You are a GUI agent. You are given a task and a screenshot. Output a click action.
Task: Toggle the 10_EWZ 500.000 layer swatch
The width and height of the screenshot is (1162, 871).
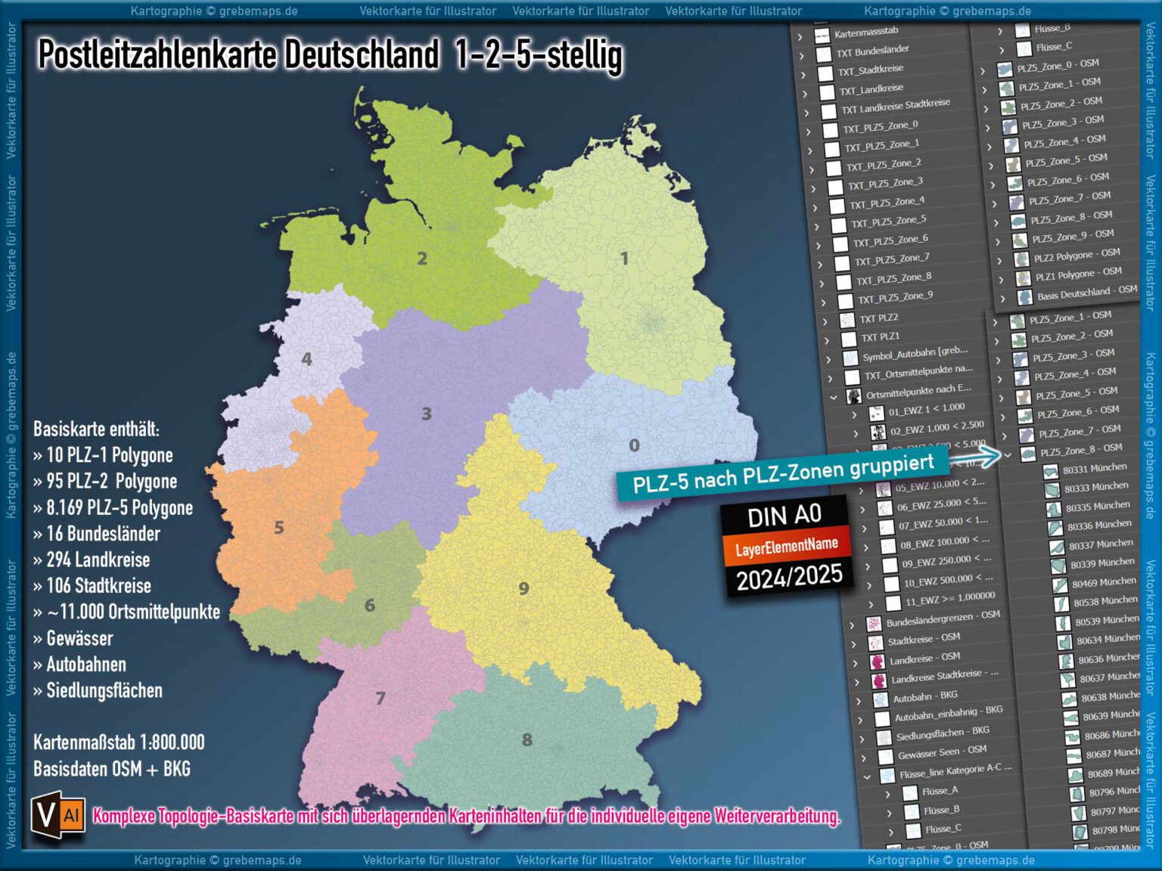890,582
